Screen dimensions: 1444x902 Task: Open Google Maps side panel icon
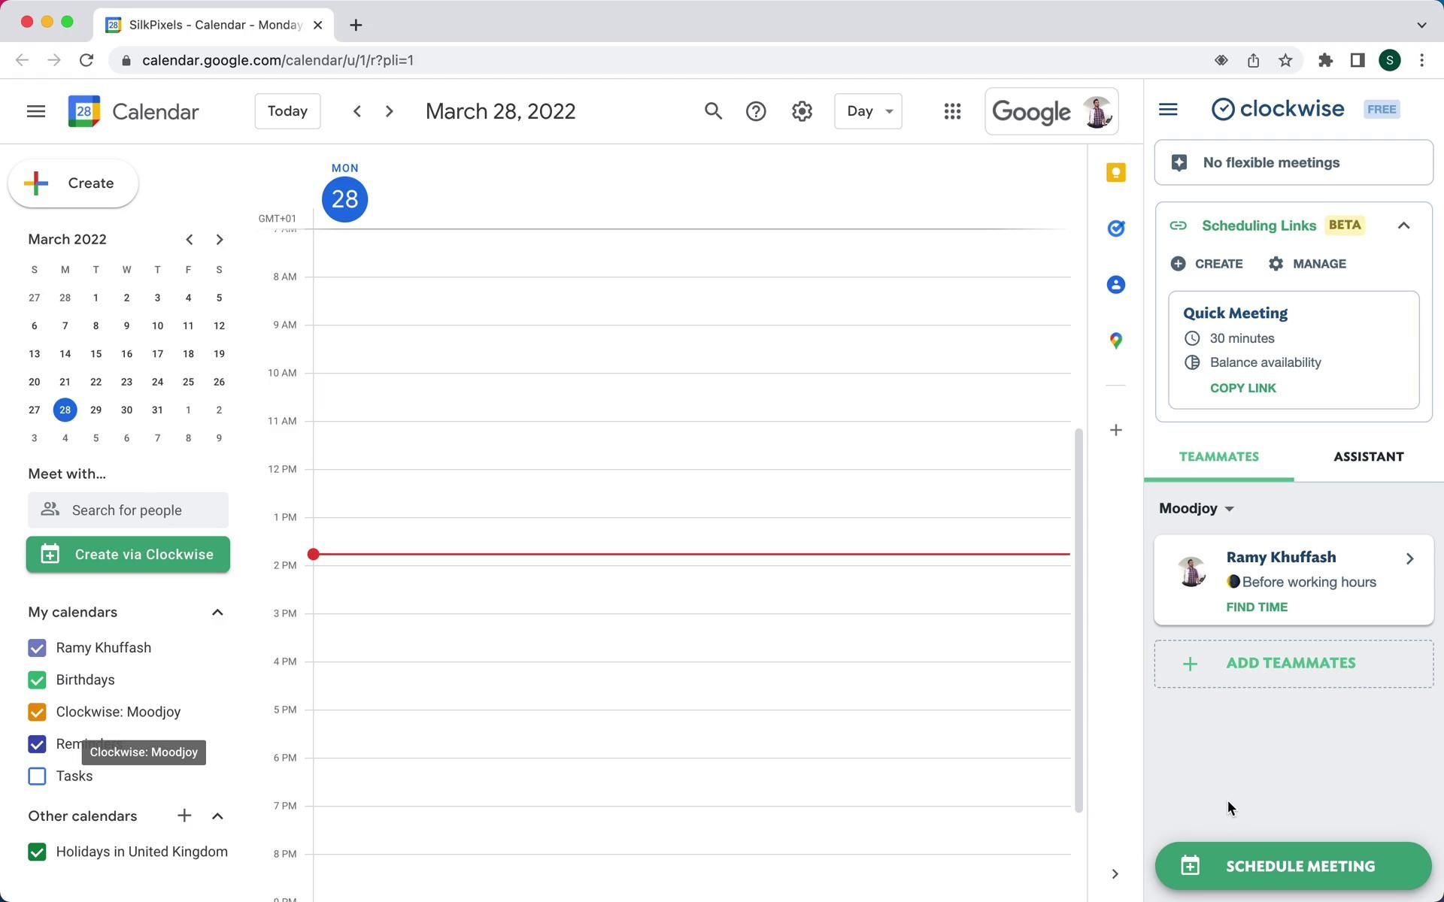(x=1116, y=341)
